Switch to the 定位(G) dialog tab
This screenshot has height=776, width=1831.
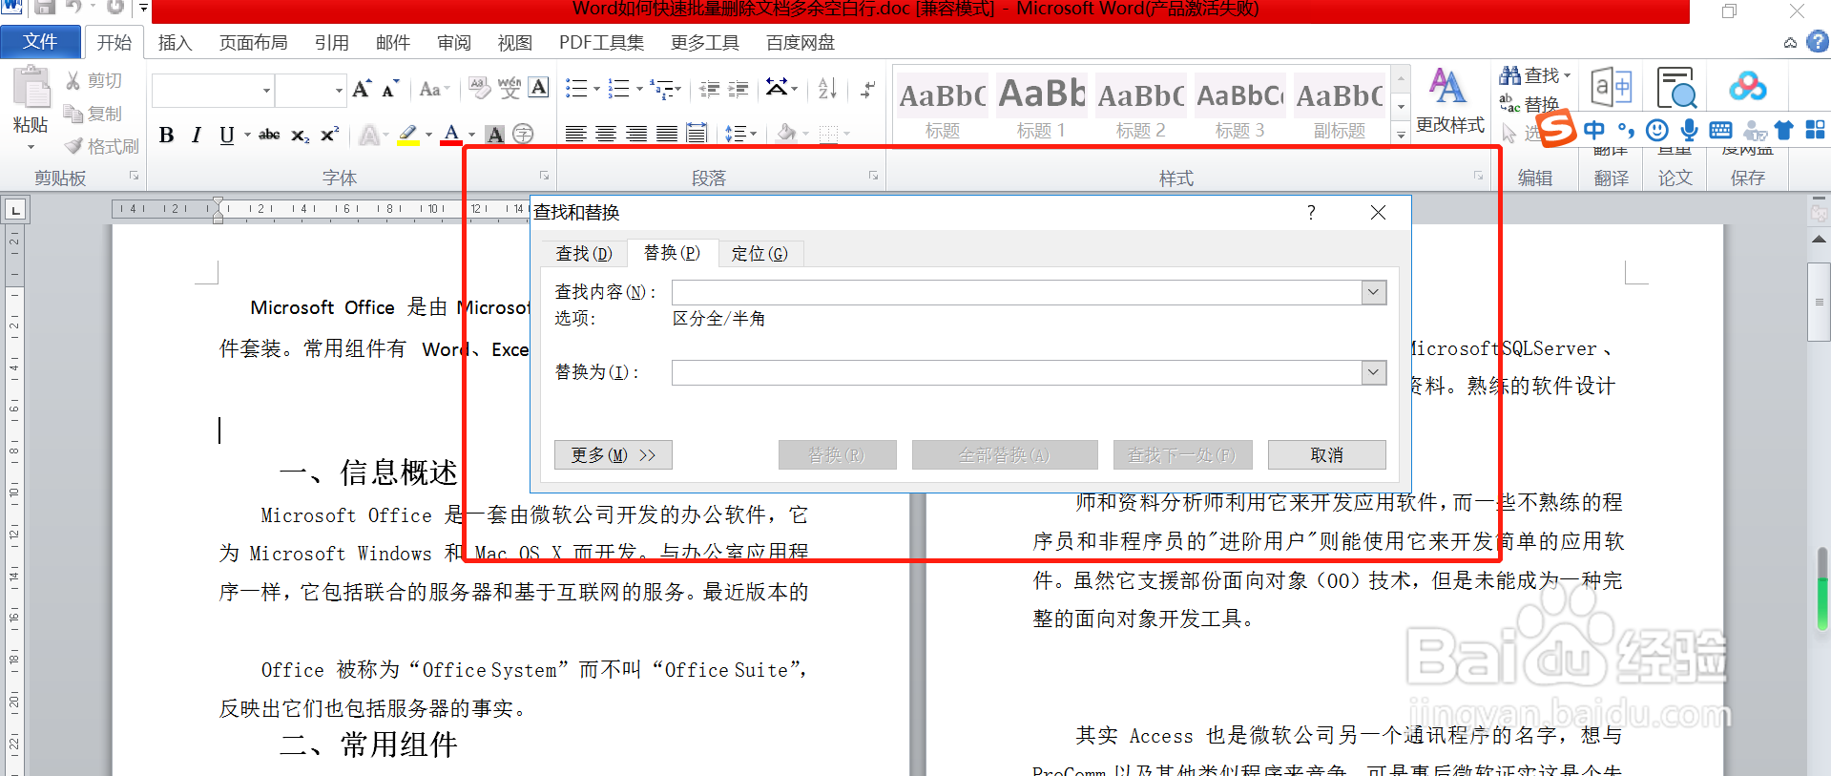(x=759, y=254)
